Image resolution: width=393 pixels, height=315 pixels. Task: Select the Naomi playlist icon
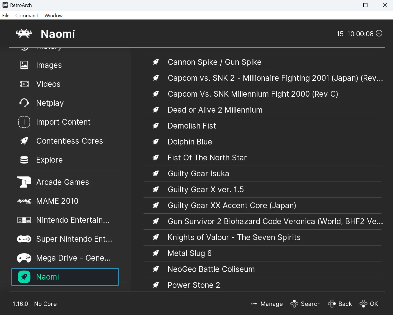tap(24, 277)
